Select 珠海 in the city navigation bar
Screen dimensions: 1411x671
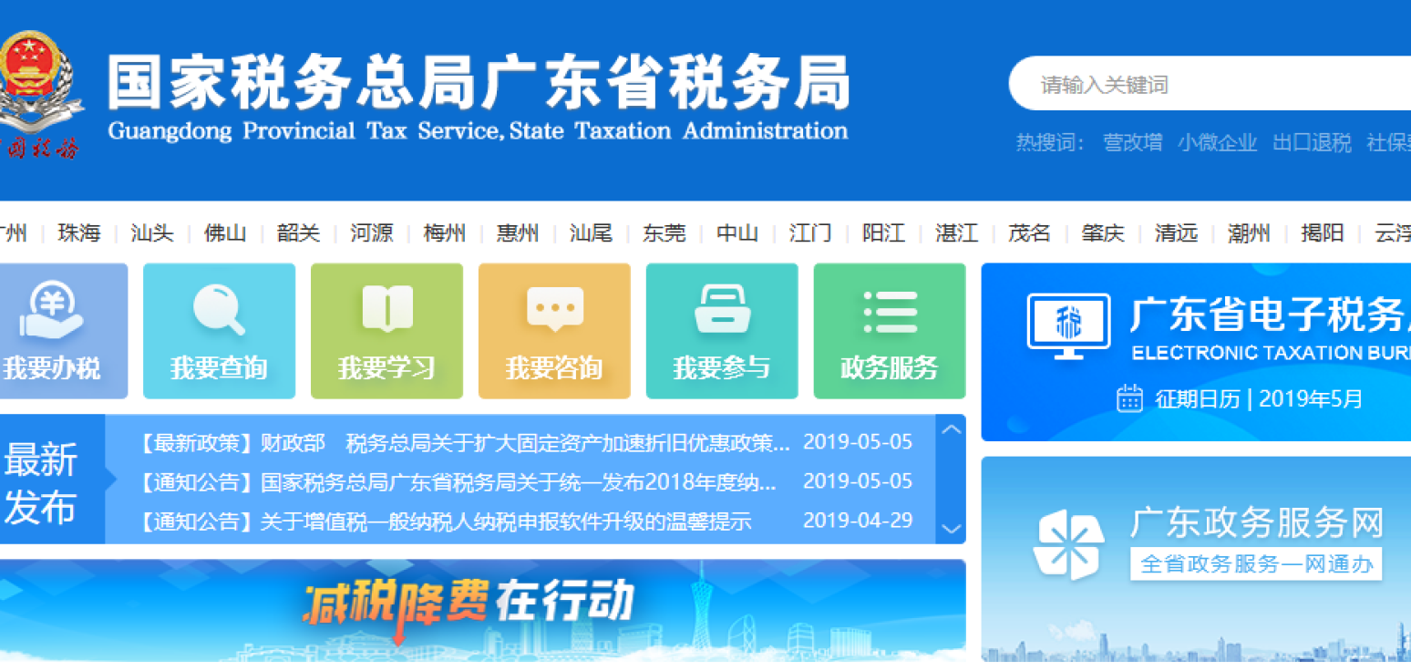pyautogui.click(x=78, y=233)
